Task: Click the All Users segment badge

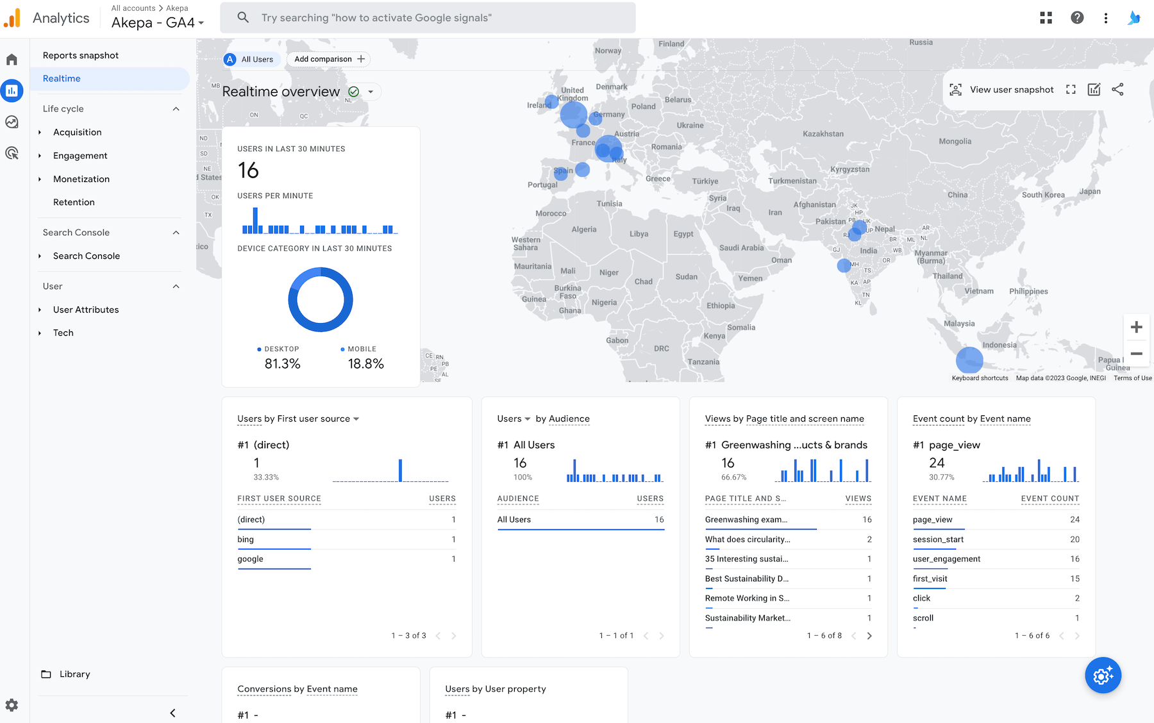Action: (252, 60)
